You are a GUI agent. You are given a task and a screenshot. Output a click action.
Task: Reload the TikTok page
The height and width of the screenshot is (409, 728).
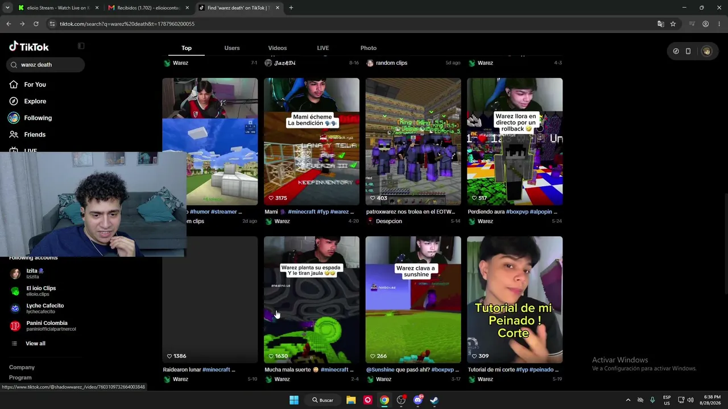coord(36,24)
